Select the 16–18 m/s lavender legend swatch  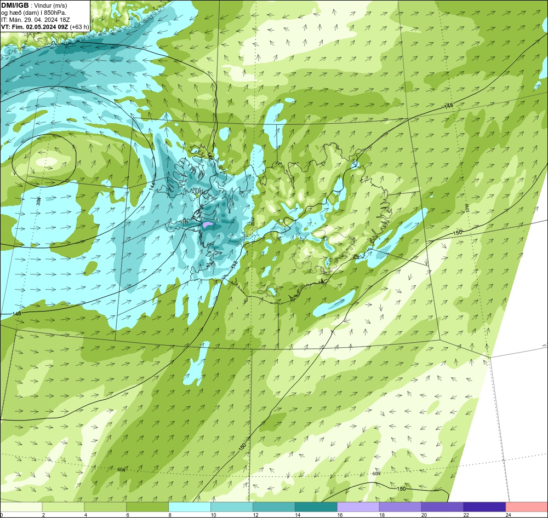click(358, 507)
